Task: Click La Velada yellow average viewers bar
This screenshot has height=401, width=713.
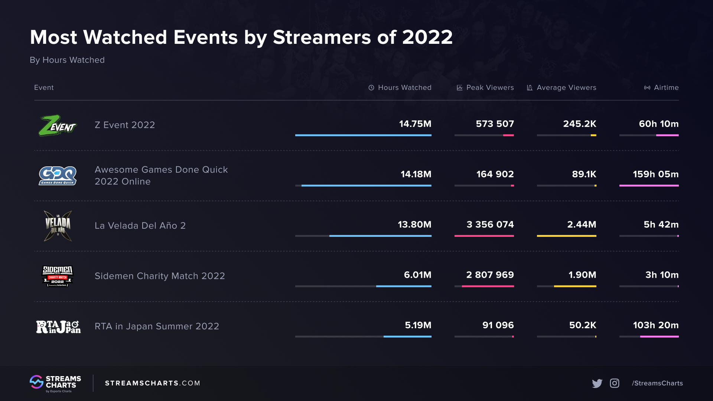Action: click(567, 236)
